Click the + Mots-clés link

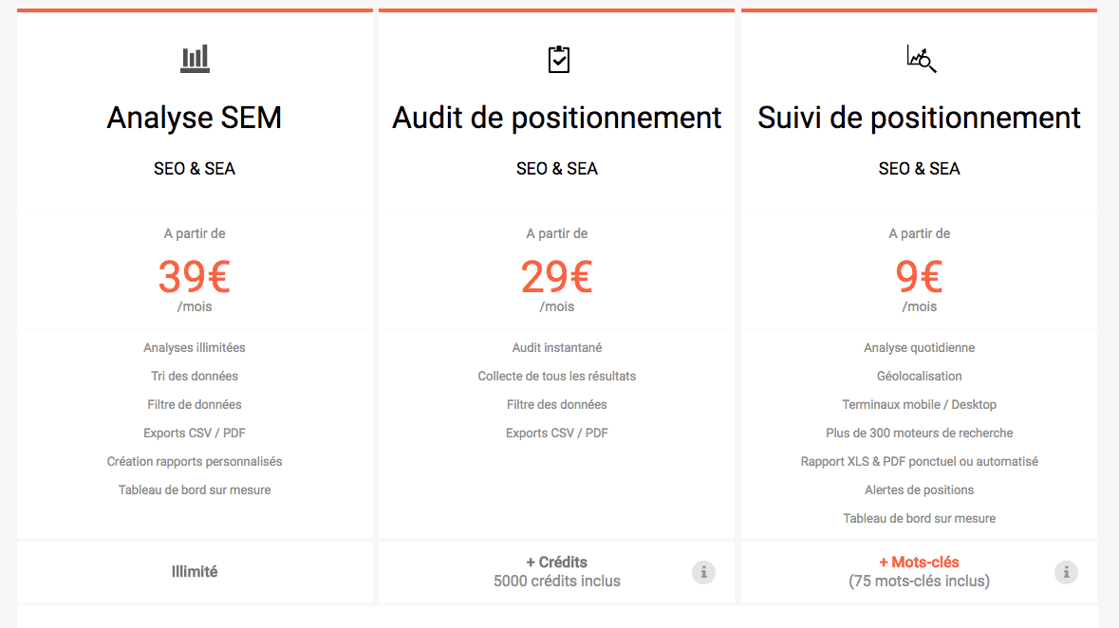919,563
